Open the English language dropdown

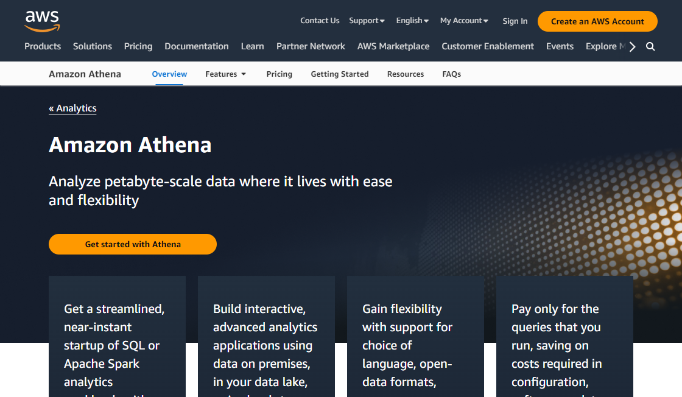(412, 20)
